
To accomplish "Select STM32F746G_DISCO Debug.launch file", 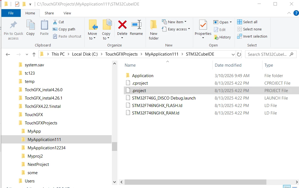I will coord(164,98).
